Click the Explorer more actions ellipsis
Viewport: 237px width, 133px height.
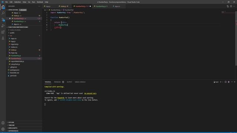39,6
